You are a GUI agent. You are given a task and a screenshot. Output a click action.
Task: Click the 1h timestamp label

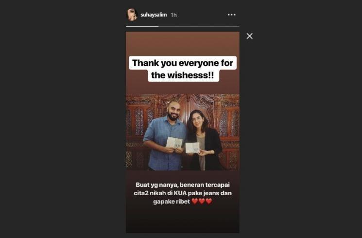(x=173, y=15)
